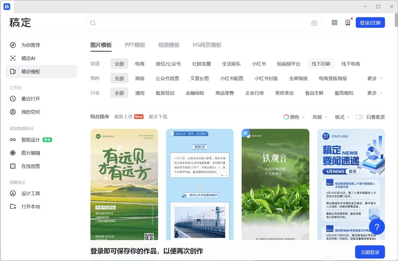Click the 立即登录 button
The height and width of the screenshot is (261, 398).
pyautogui.click(x=370, y=252)
